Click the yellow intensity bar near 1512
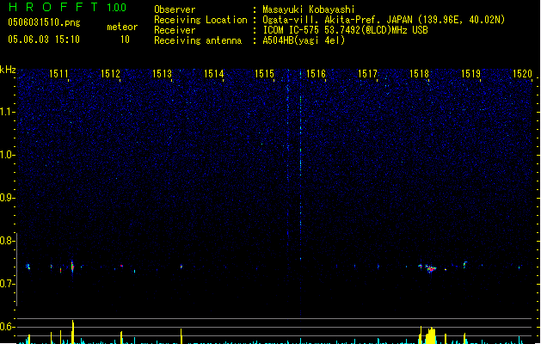 click(121, 337)
